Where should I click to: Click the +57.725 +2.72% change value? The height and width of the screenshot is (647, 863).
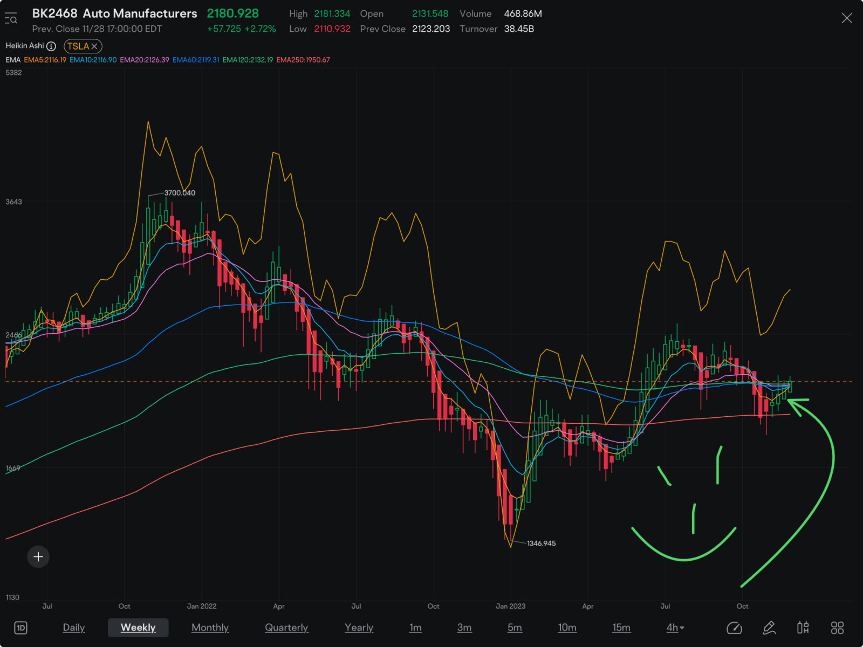tap(242, 29)
